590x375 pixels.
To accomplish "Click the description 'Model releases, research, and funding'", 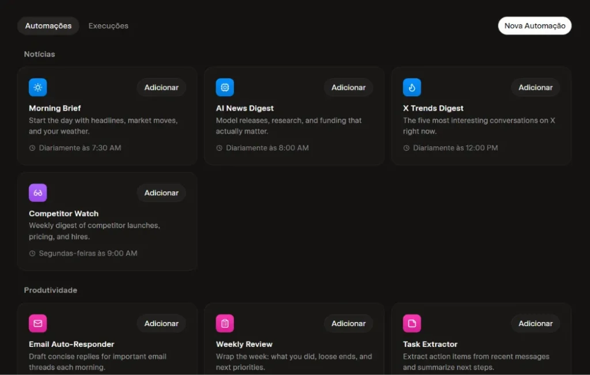I will (289, 126).
